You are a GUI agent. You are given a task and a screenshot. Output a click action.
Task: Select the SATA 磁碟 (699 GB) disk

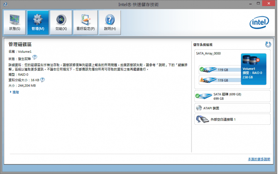point(232,96)
